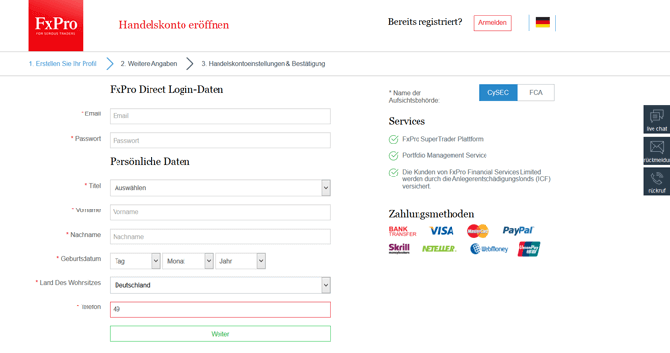Screen dimensions: 670x353
Task: Click the envelope rückmeldung icon
Action: pyautogui.click(x=656, y=150)
